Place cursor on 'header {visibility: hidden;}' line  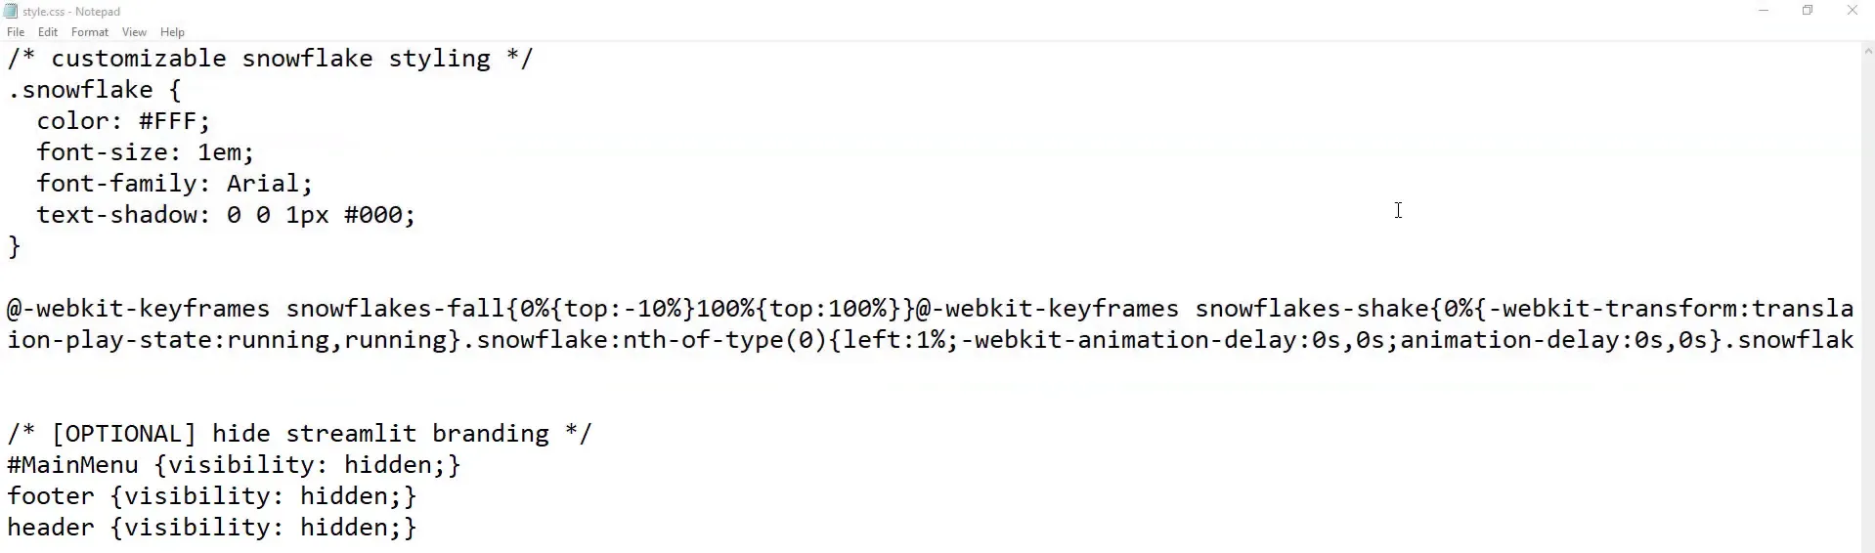point(211,528)
